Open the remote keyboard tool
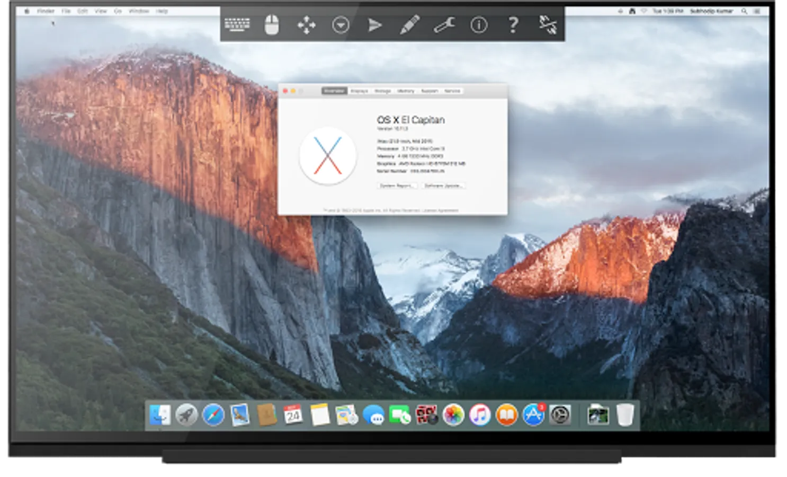The width and height of the screenshot is (787, 477). (x=237, y=24)
